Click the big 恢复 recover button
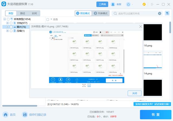Viewport: 173px width, 121px height. tap(156, 115)
